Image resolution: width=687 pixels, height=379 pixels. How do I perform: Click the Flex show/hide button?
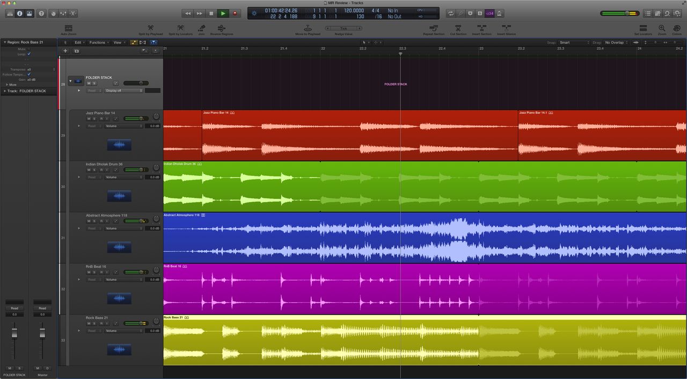click(143, 42)
